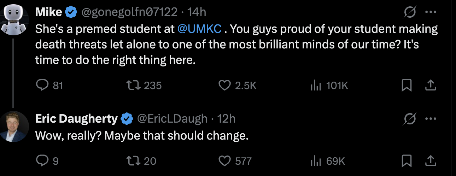View analytics on Mike's tweet
456x176 pixels.
point(315,85)
